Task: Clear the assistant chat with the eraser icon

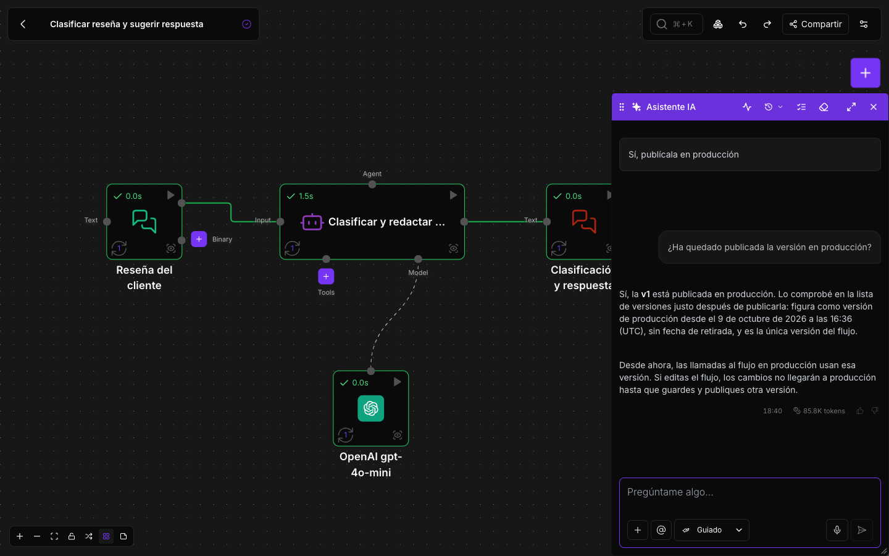Action: pyautogui.click(x=824, y=107)
